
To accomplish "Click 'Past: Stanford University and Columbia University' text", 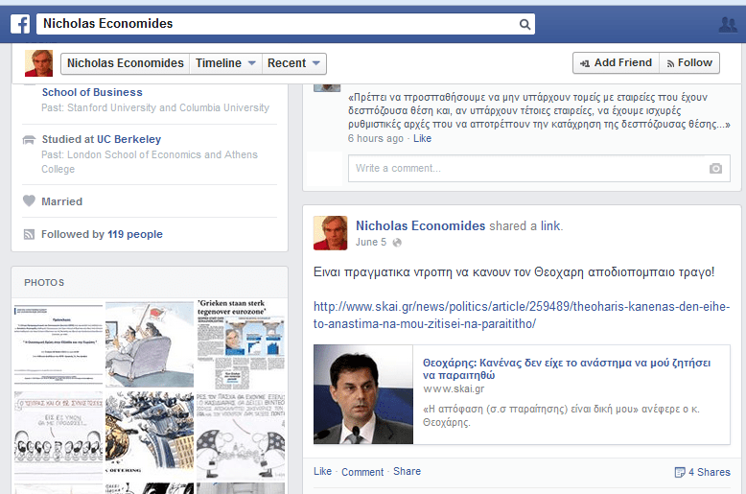I will [155, 108].
